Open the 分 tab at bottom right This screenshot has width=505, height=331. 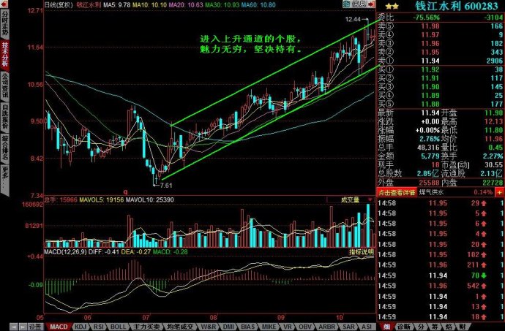421,327
